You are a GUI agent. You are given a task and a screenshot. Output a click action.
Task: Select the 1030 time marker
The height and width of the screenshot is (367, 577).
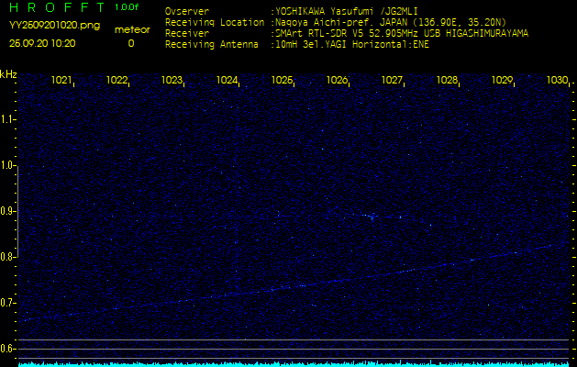[x=558, y=81]
